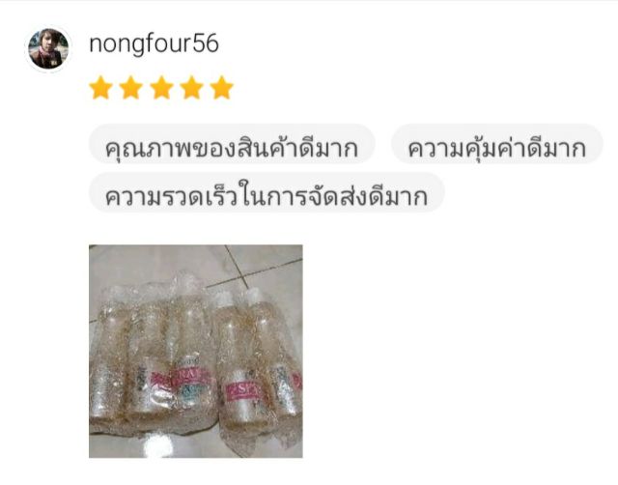Select the fourth rating star
Image resolution: width=618 pixels, height=485 pixels.
click(191, 88)
